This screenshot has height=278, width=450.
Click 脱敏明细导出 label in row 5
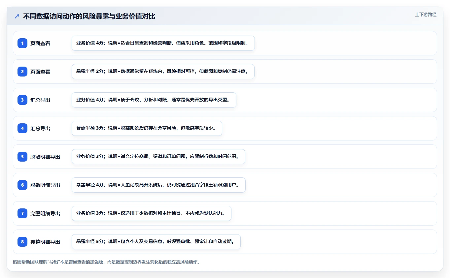coord(45,157)
